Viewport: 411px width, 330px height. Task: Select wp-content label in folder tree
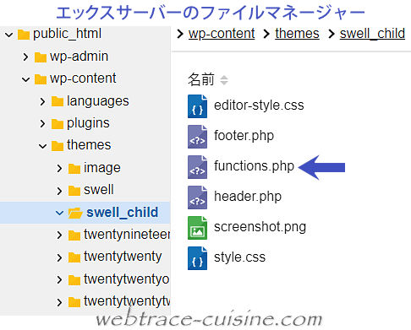[x=83, y=78]
